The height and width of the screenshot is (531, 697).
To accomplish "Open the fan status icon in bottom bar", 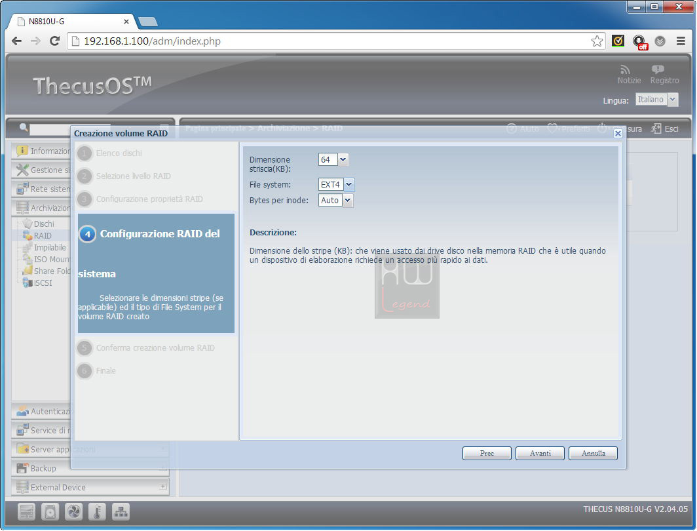I will tap(73, 512).
